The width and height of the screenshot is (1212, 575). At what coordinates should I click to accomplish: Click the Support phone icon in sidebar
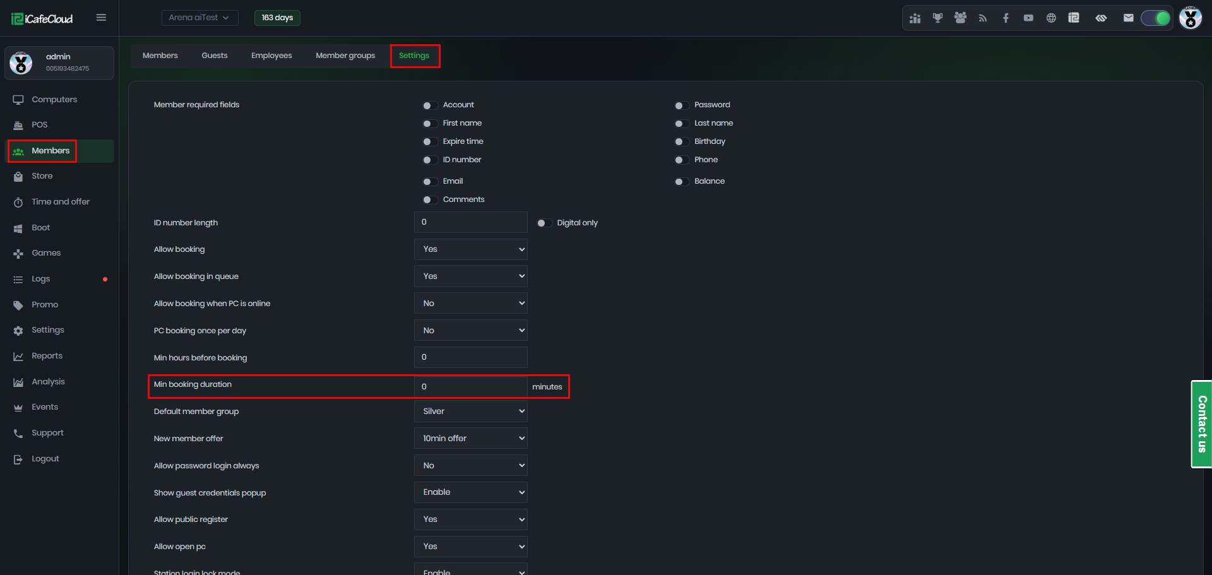18,434
